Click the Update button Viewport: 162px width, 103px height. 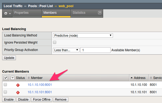9,58
